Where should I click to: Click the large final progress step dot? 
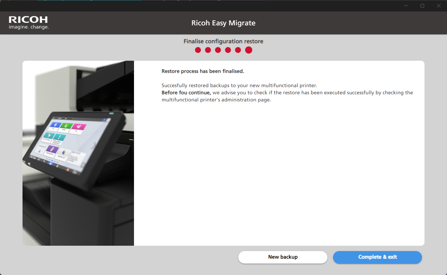pyautogui.click(x=249, y=50)
